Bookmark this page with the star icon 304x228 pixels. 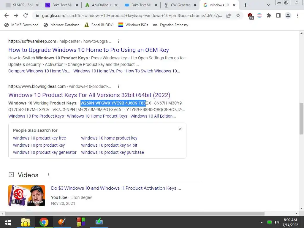pos(238,15)
